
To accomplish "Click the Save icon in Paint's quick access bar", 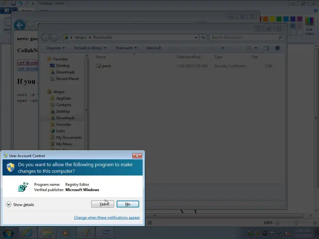I will [13, 3].
